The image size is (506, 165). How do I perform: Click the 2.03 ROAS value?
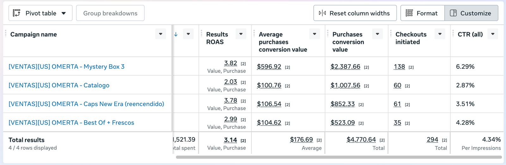point(231,82)
